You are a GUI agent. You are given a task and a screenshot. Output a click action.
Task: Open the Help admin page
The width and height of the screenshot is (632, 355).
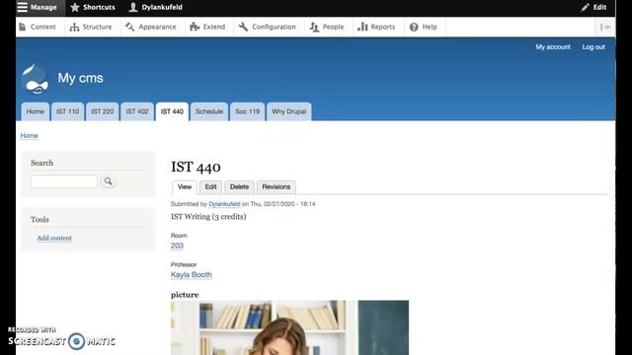click(x=424, y=27)
